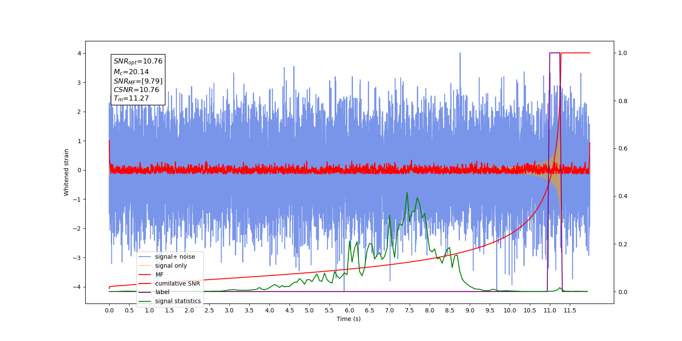The image size is (682, 341).
Task: Click green line sample next to 'signal statistics'
Action: coord(145,301)
